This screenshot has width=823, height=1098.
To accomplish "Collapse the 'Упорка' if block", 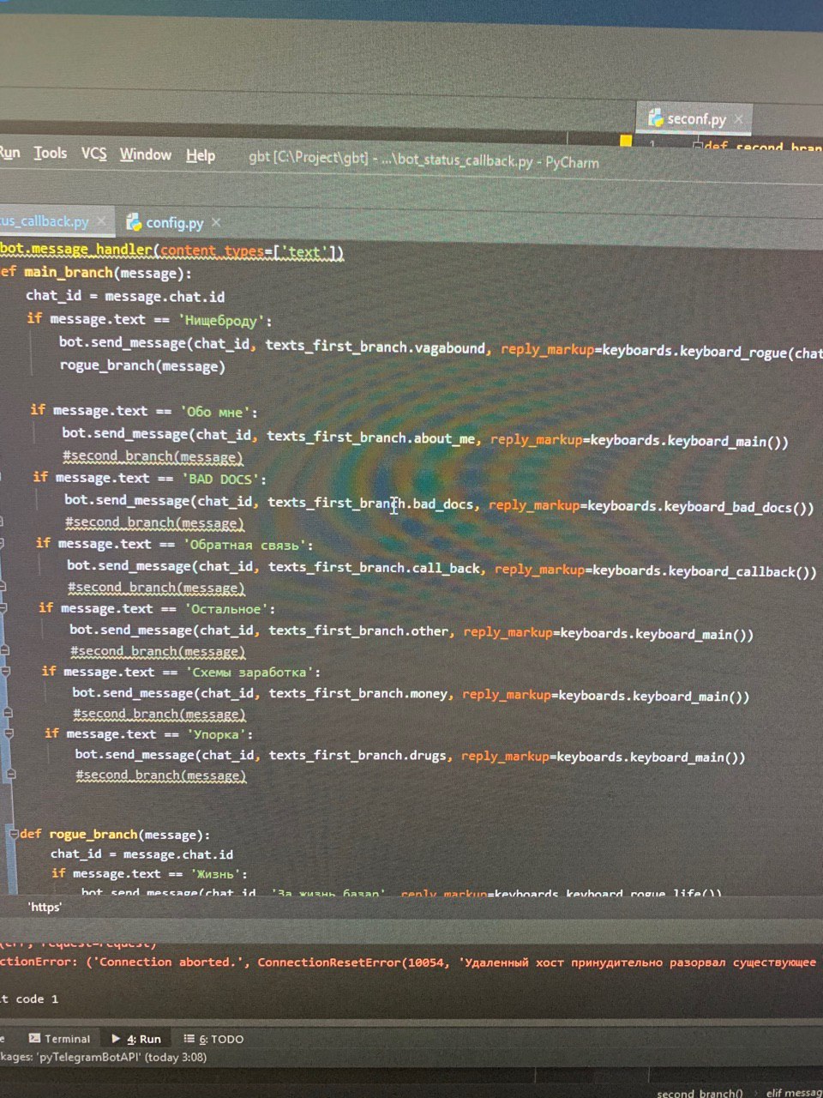I will point(9,733).
